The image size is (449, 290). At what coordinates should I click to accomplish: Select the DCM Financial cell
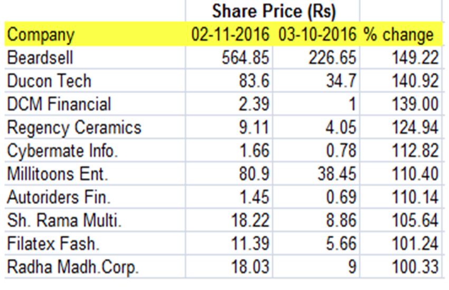pos(59,104)
